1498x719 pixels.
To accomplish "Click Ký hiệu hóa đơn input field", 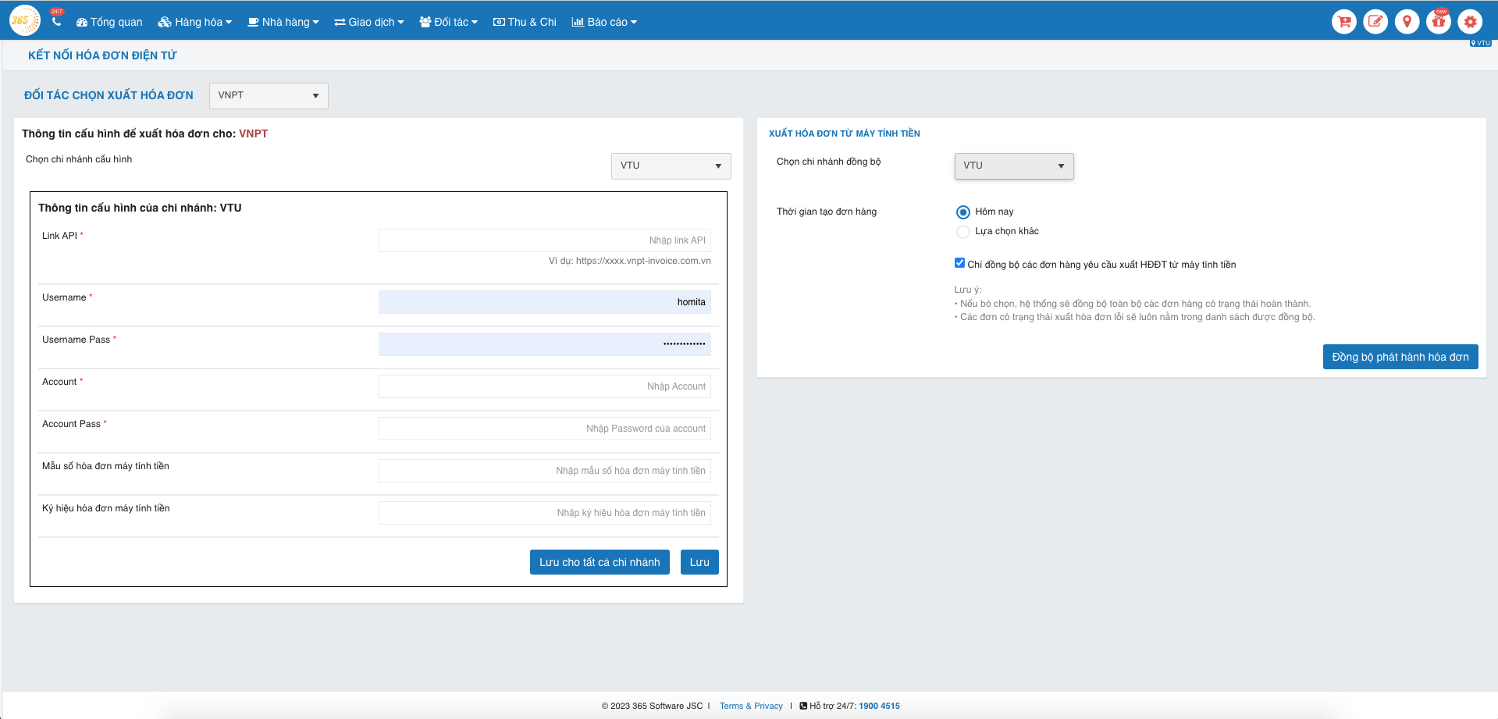I will point(545,513).
